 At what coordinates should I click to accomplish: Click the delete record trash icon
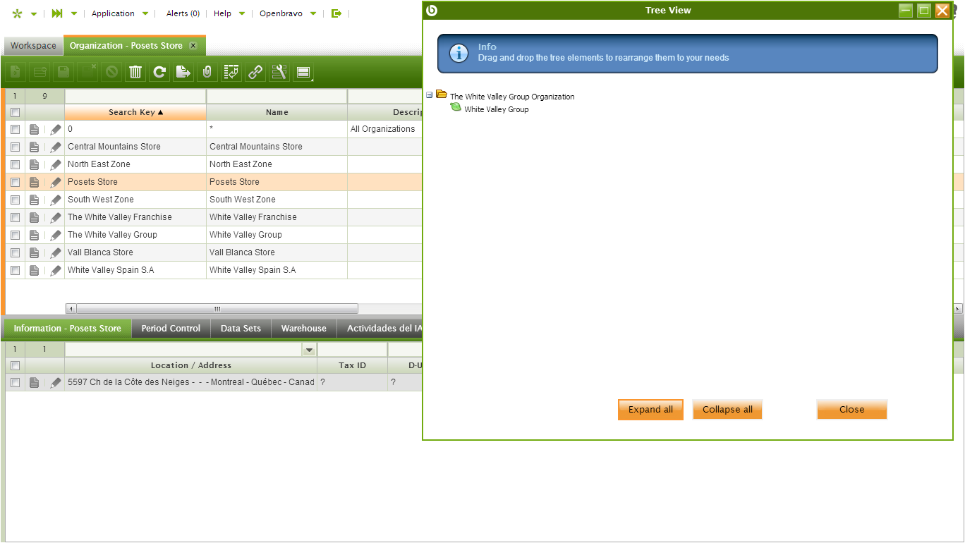point(135,72)
